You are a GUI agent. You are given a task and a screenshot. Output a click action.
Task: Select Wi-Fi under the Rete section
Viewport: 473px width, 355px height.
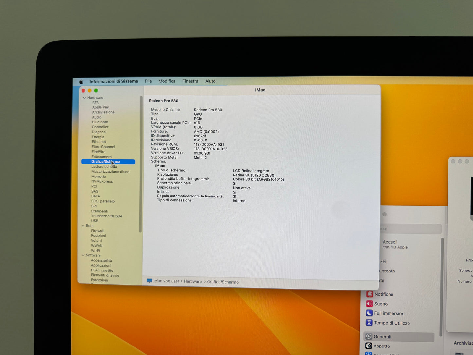[95, 251]
